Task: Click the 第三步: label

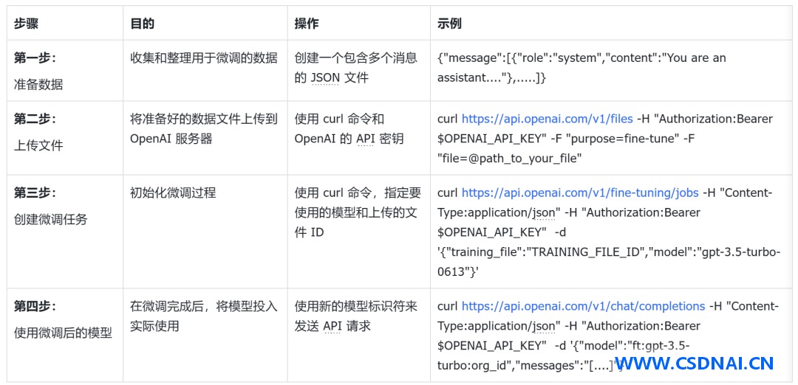Action: coord(35,193)
